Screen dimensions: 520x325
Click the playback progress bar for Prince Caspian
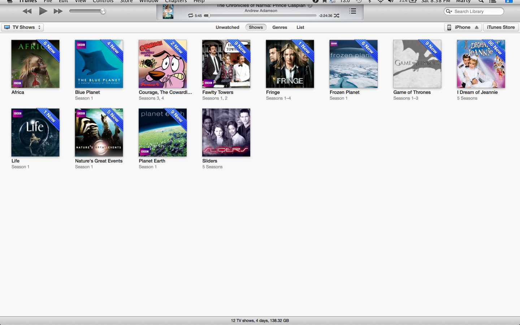click(260, 16)
